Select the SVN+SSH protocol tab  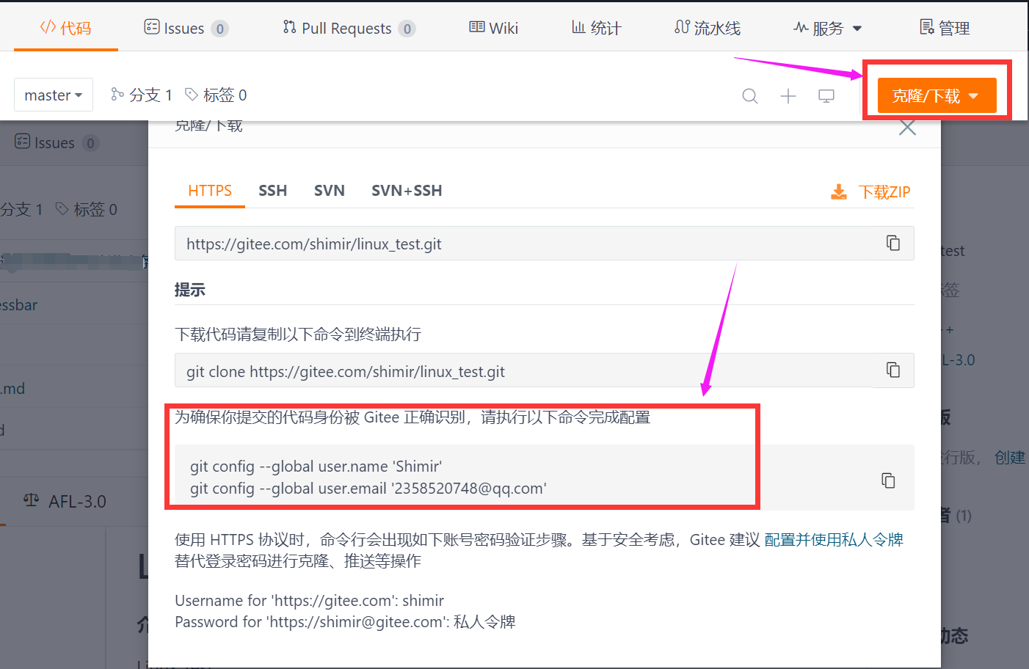click(407, 191)
